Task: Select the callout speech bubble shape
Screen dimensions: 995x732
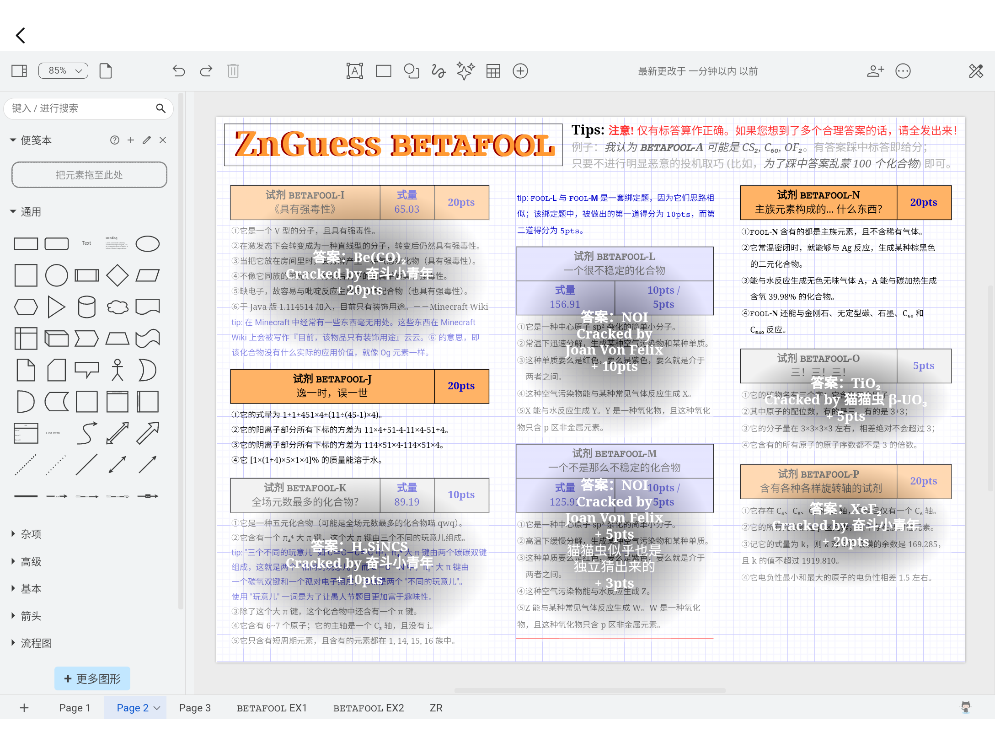Action: pyautogui.click(x=86, y=370)
